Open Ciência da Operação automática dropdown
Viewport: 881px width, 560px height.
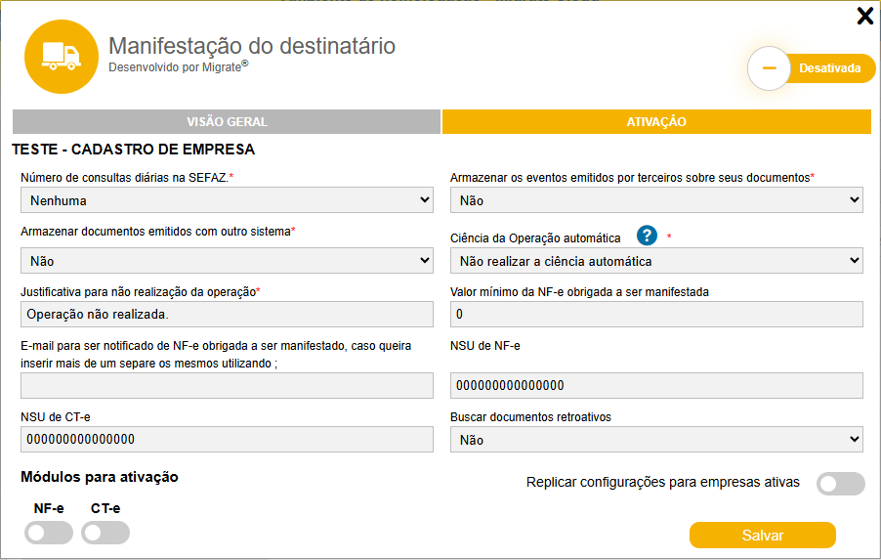tap(656, 261)
